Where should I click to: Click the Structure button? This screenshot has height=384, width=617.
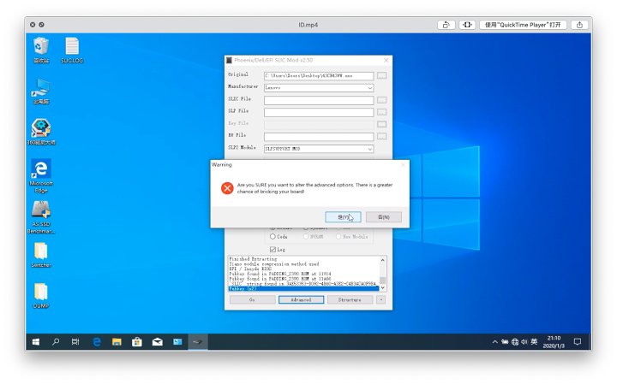pyautogui.click(x=349, y=300)
